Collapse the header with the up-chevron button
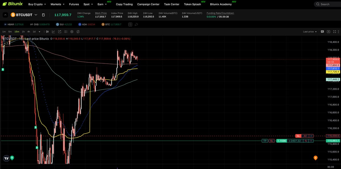Viewport: 341px width, 169px height. [x=5, y=15]
